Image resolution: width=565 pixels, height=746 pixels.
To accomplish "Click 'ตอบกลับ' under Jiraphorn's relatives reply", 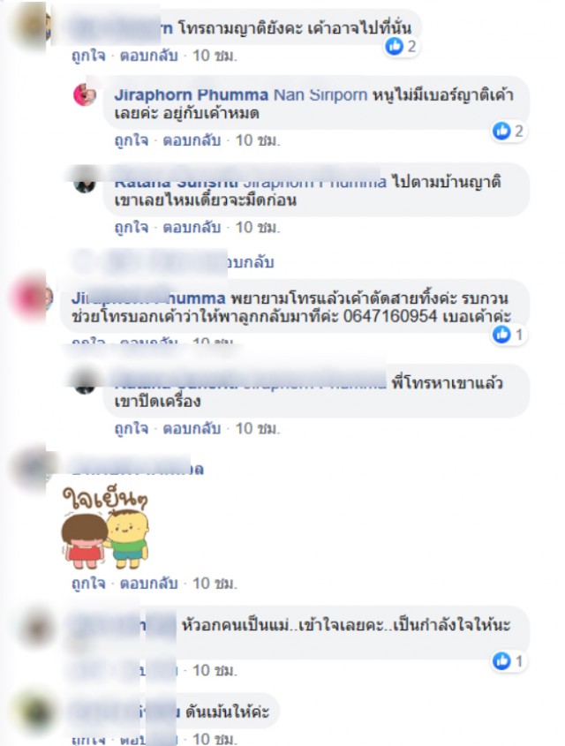I will point(192,140).
